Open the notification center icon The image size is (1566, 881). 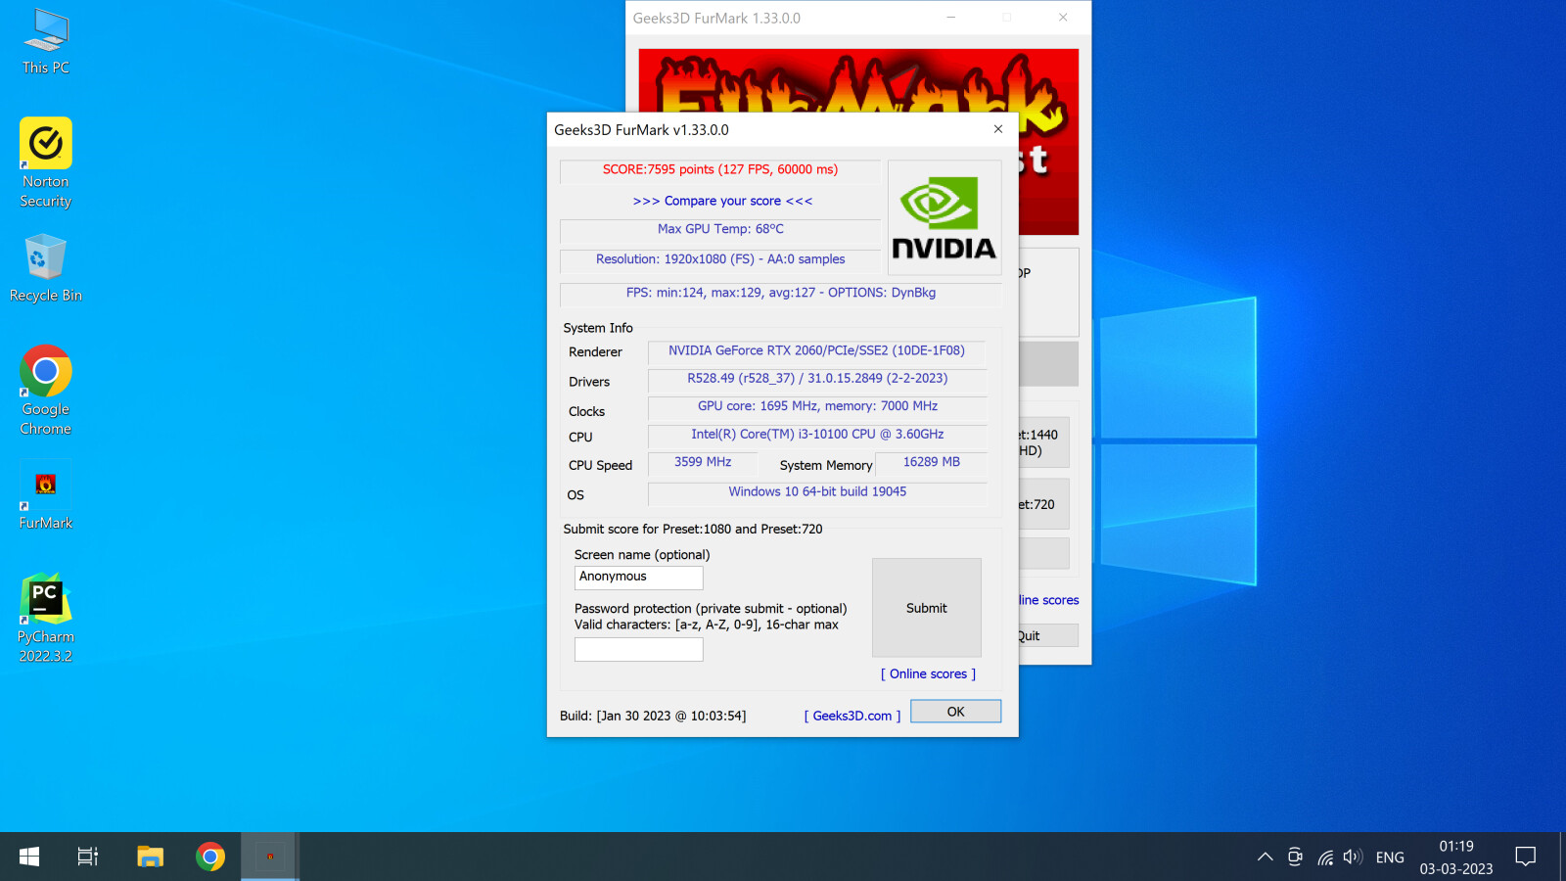coord(1526,857)
